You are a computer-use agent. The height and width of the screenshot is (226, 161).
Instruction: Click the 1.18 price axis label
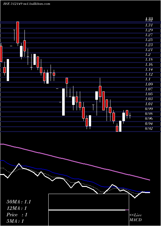coord(149,59)
